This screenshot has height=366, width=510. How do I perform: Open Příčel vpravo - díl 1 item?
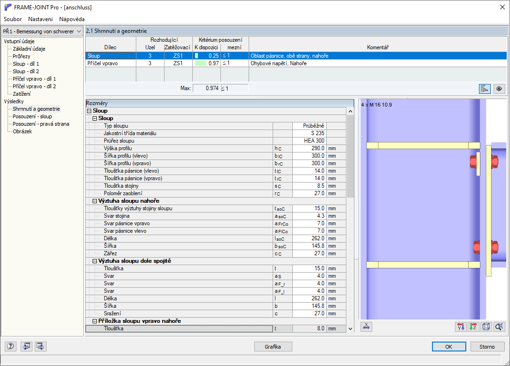tap(34, 78)
